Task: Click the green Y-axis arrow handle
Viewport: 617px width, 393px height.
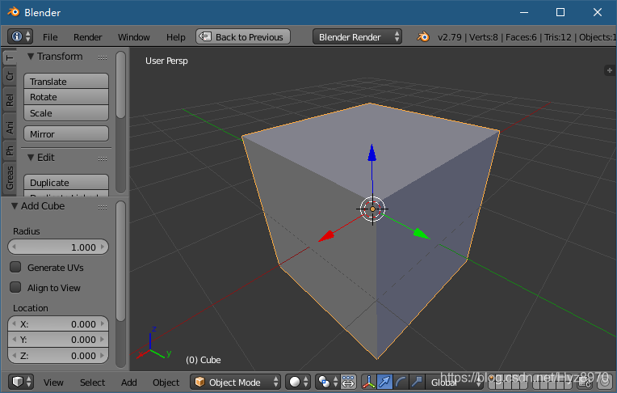Action: 422,235
